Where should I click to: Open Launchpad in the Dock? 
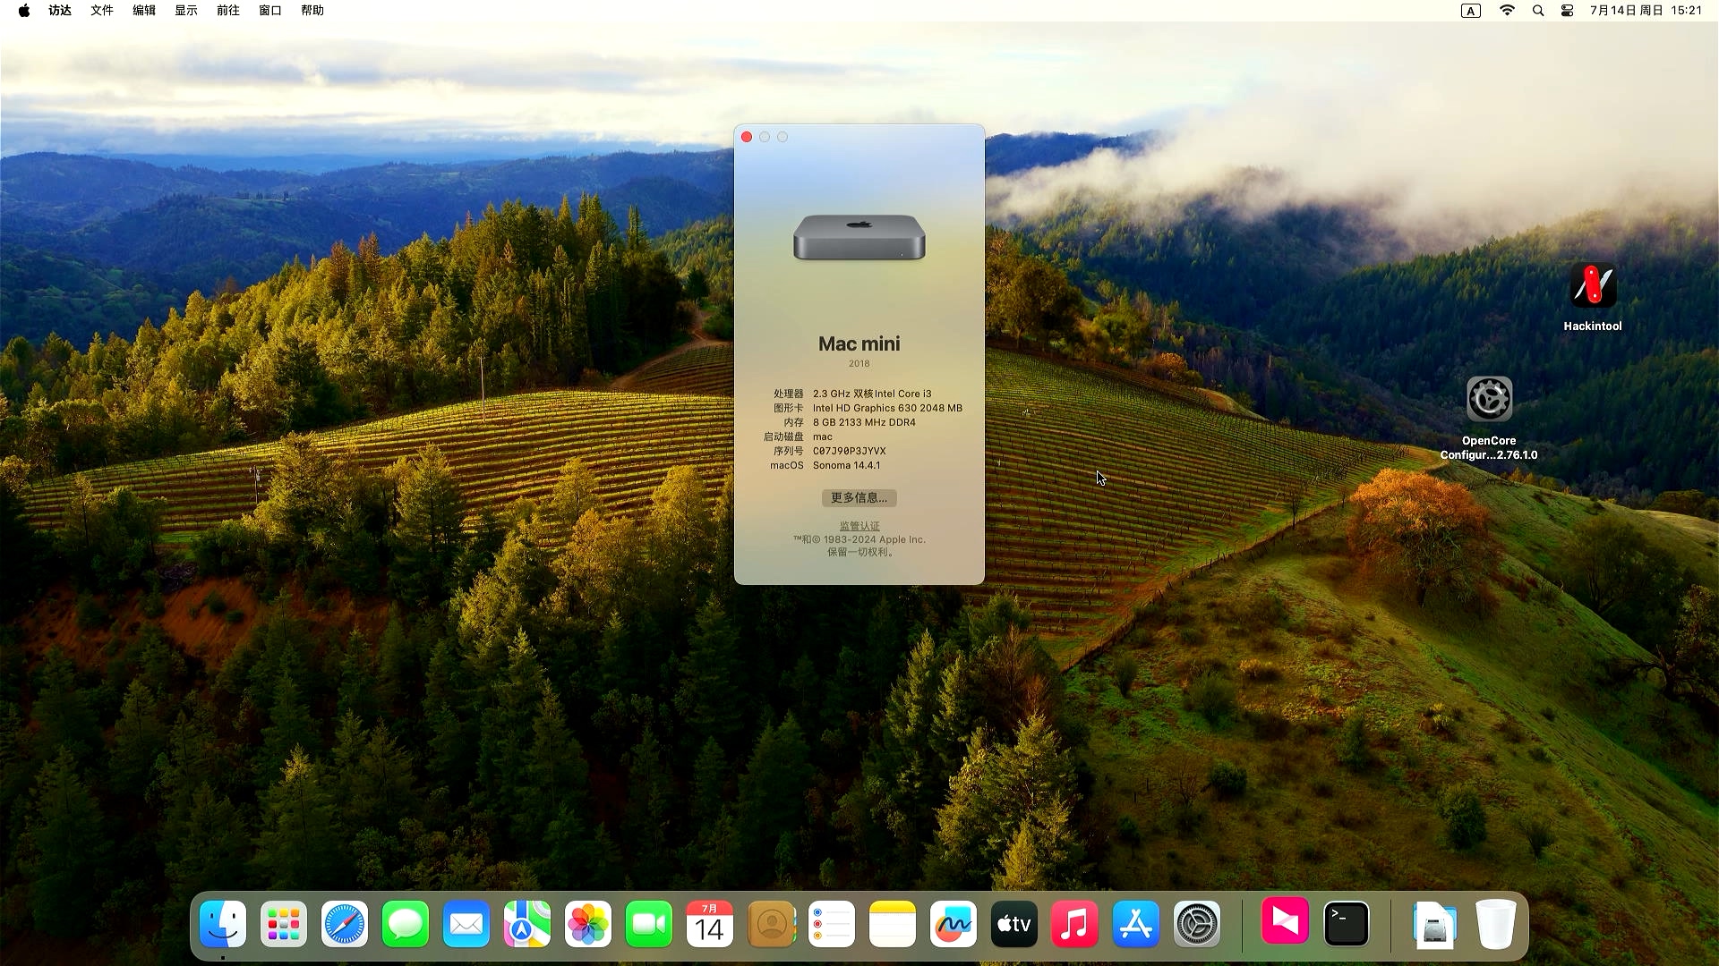coord(284,924)
